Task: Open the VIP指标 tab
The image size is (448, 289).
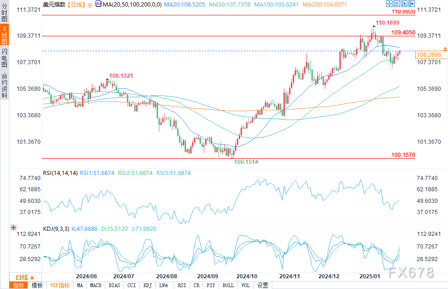Action: [x=60, y=285]
